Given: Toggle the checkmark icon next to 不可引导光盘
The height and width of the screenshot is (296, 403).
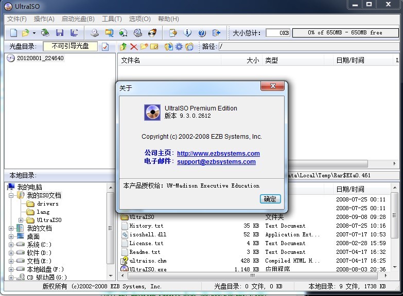Looking at the screenshot, I should (106, 47).
